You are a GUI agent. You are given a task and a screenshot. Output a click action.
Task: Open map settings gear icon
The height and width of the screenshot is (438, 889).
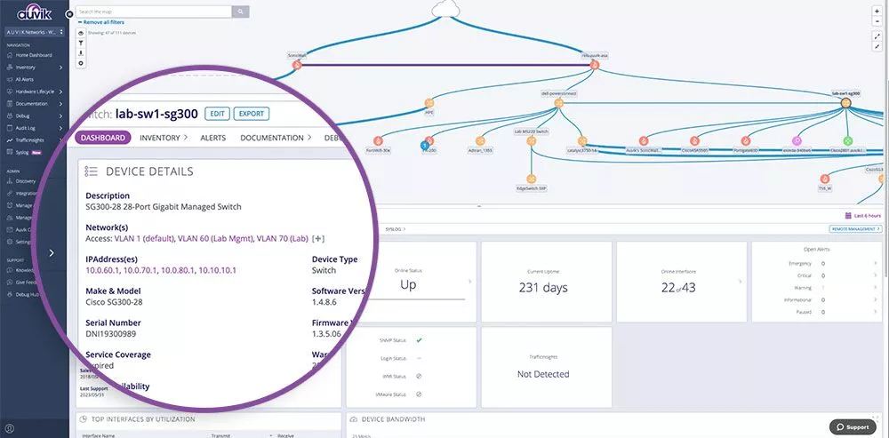click(82, 63)
